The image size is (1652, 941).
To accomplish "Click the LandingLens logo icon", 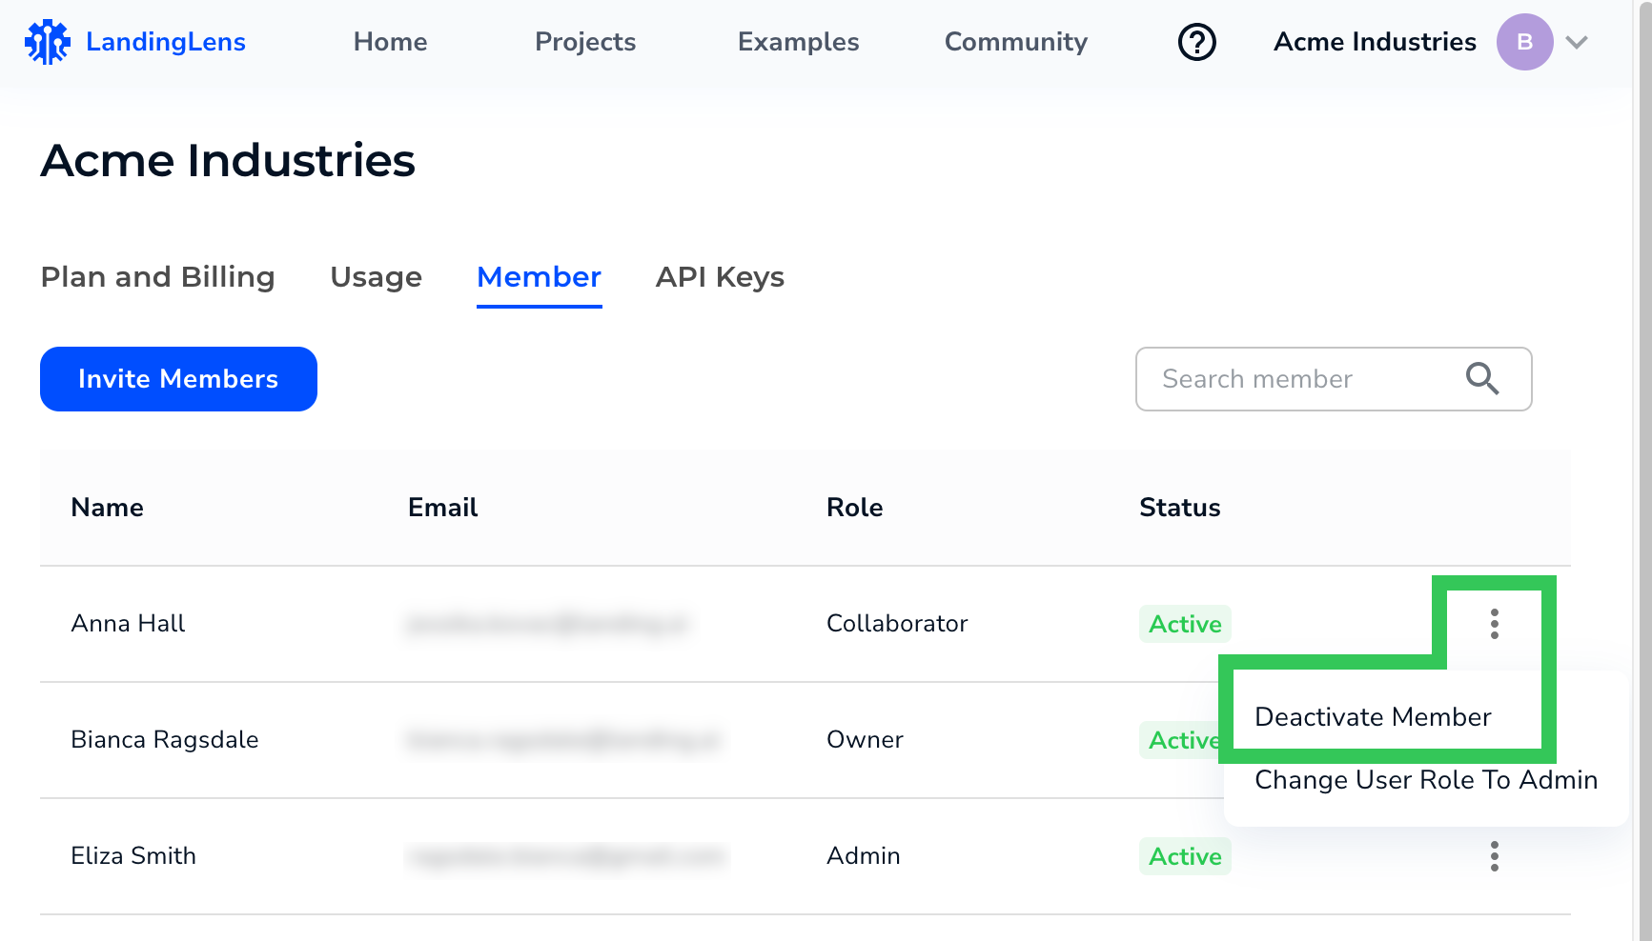I will coord(47,42).
